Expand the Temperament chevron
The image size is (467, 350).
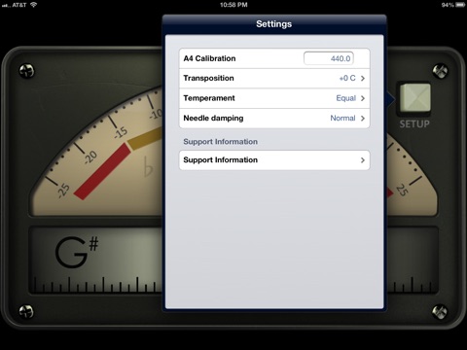click(363, 98)
